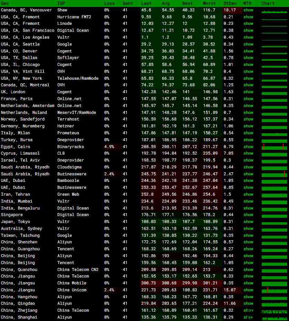Open the chart for Jiangsu China Unicom
289x321 pixels.
click(x=274, y=290)
